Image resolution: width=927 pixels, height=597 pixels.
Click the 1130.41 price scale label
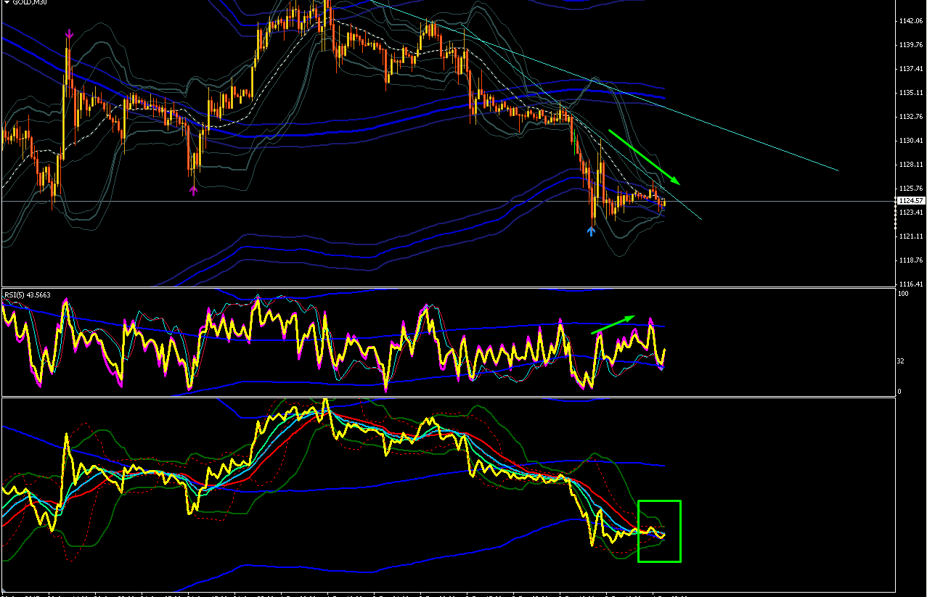(x=910, y=141)
